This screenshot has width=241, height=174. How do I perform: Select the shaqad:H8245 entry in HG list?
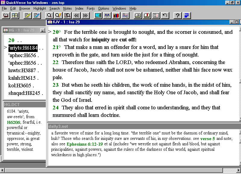(24, 93)
